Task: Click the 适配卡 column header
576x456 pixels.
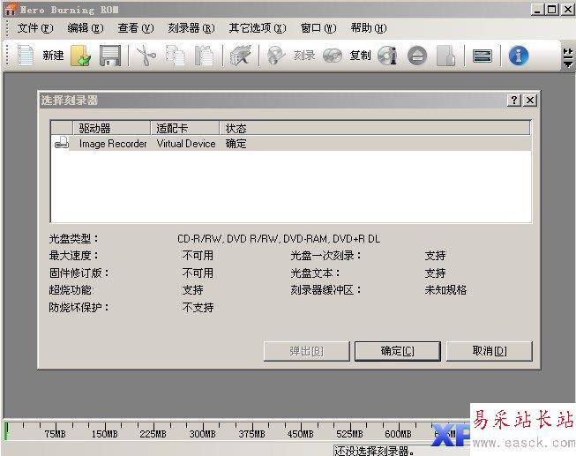Action: click(x=184, y=128)
